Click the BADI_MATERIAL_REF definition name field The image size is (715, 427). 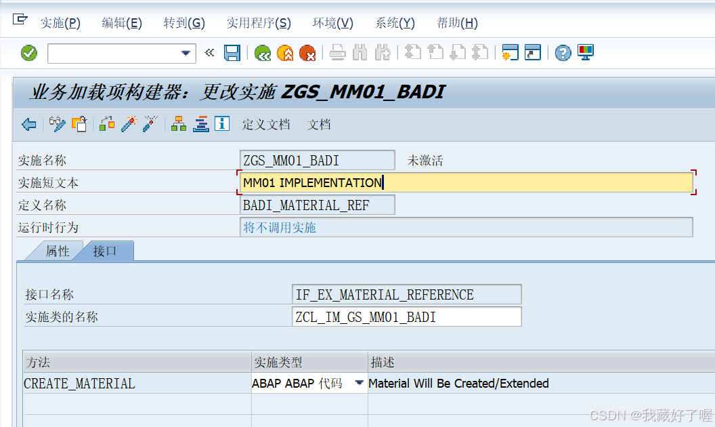318,205
